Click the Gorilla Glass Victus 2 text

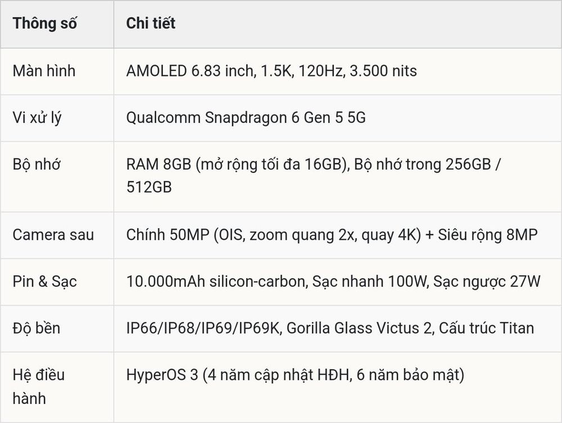click(359, 328)
